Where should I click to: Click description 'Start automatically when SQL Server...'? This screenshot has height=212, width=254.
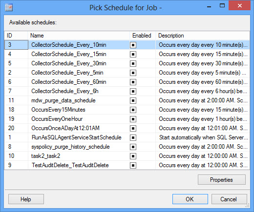point(204,137)
